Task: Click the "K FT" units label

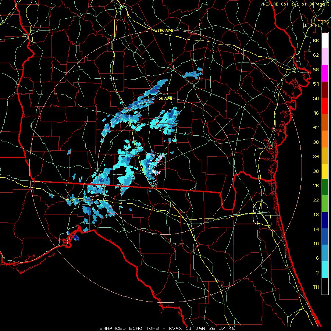Action: pyautogui.click(x=311, y=26)
